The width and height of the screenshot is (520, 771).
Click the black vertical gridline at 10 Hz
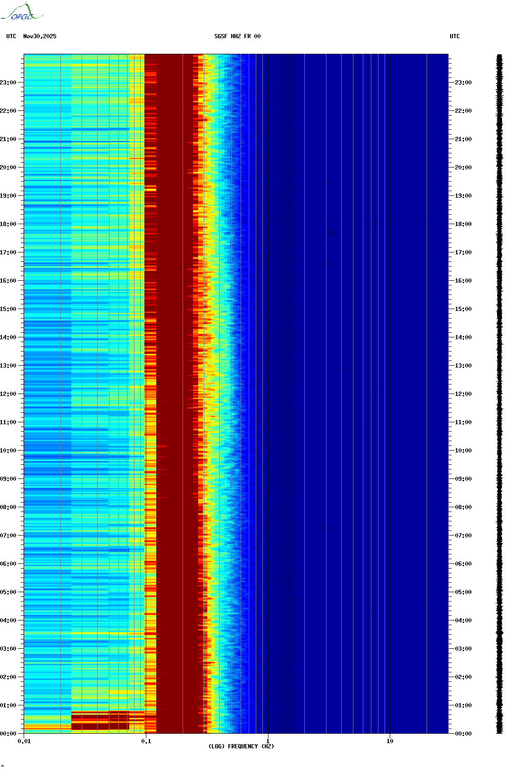[x=390, y=377]
